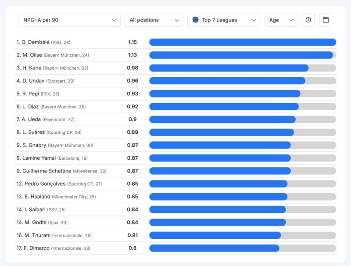Screen dimensions: 351x266
Task: Click the blue bar for D. Undav
Action: 227,81
